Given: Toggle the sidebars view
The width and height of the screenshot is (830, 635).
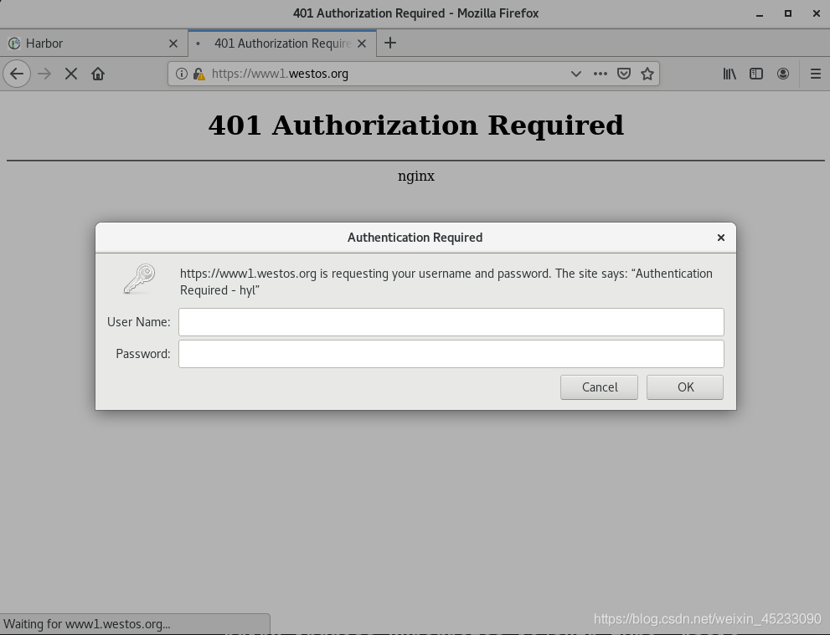Looking at the screenshot, I should tap(756, 74).
